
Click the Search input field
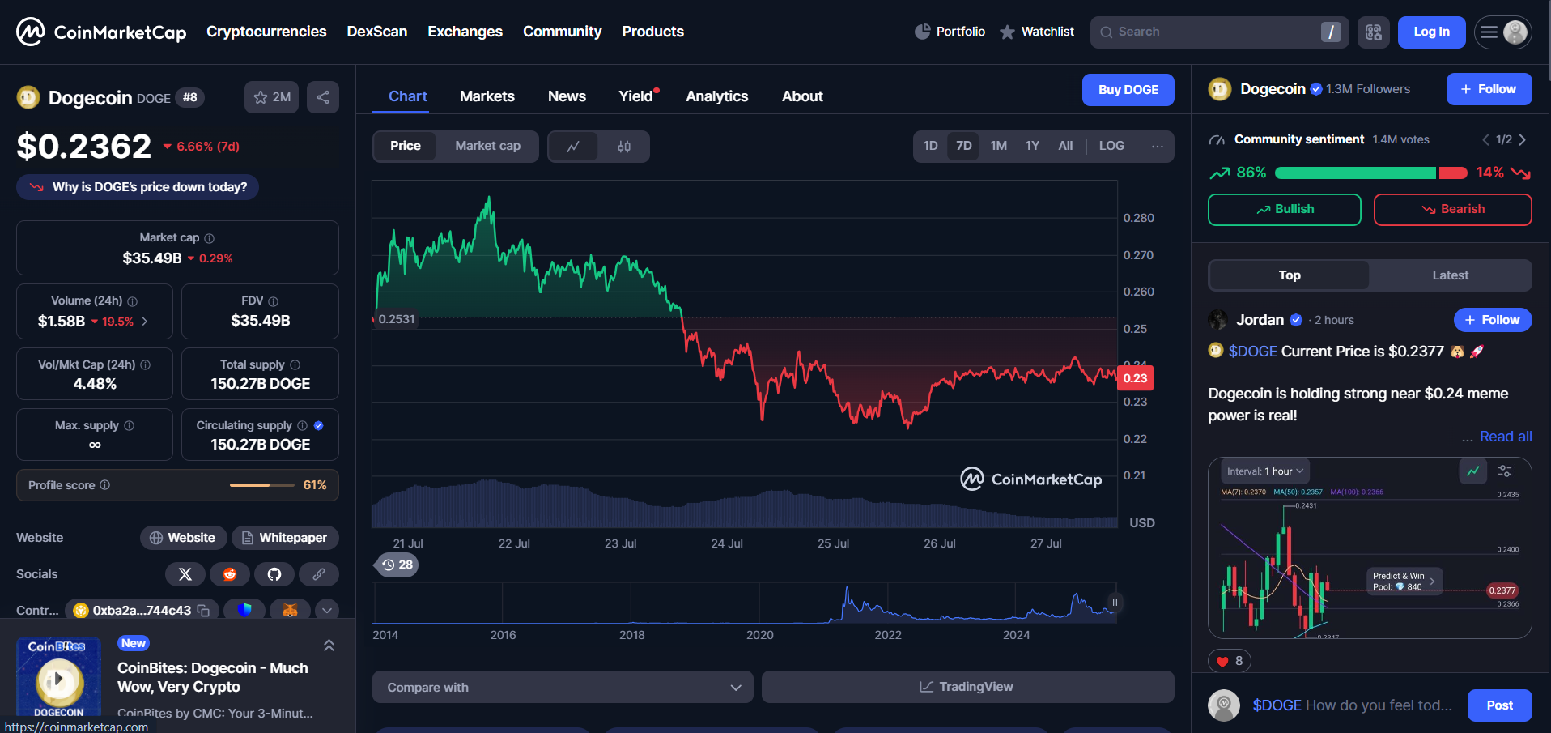(x=1219, y=32)
